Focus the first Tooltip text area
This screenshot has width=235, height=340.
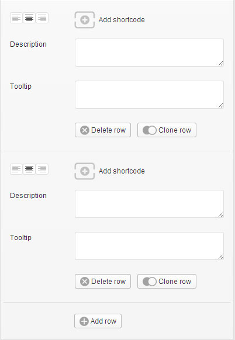pos(149,95)
